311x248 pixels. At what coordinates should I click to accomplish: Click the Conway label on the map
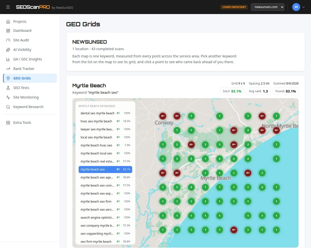[x=164, y=123]
